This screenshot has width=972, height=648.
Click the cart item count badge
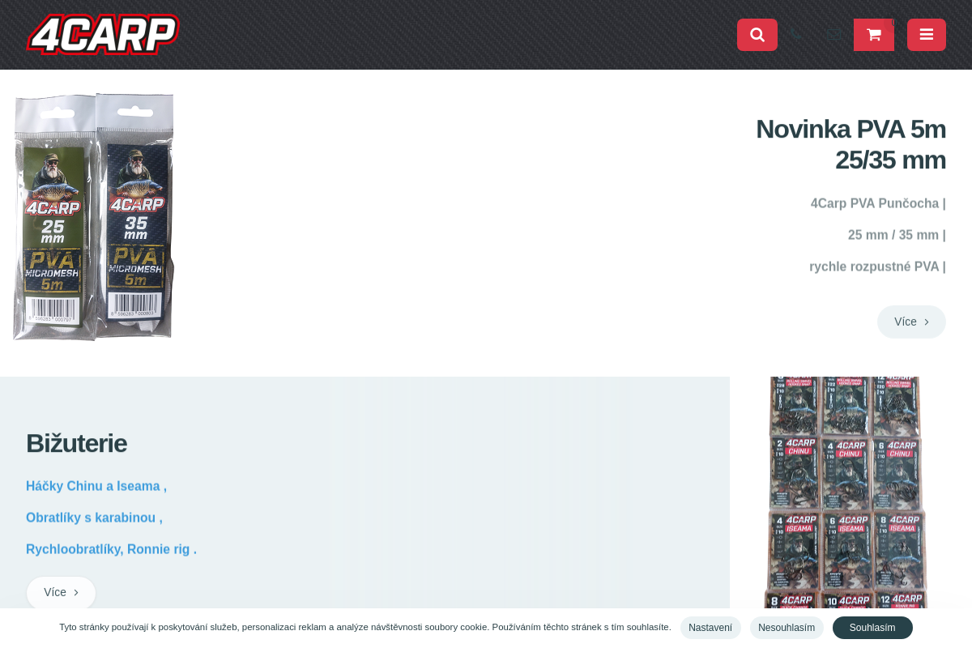(x=893, y=23)
